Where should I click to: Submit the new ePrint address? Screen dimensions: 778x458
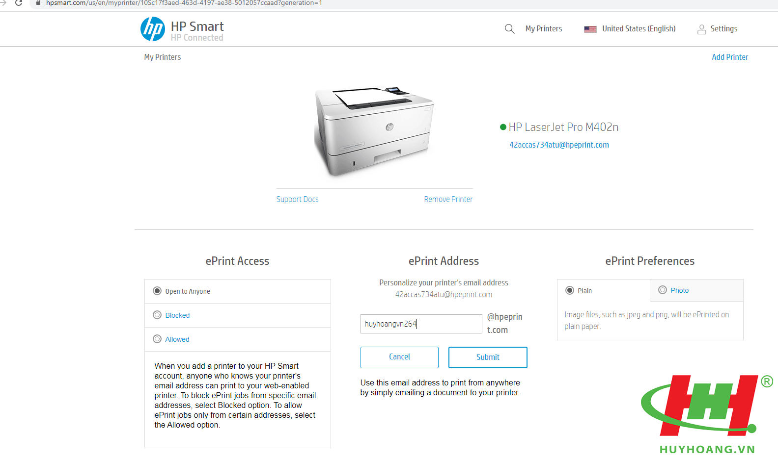488,357
